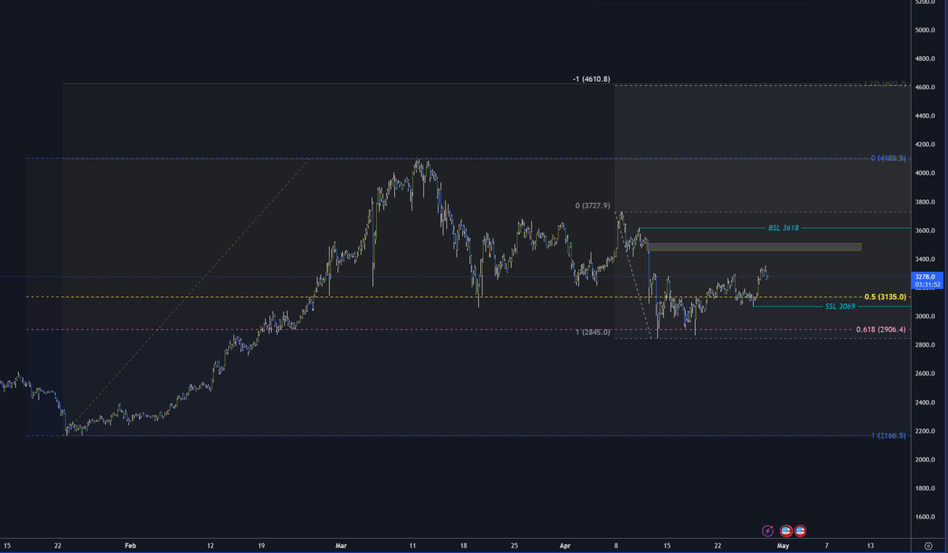Click the purple lightning event icon
948x553 pixels.
tap(767, 531)
